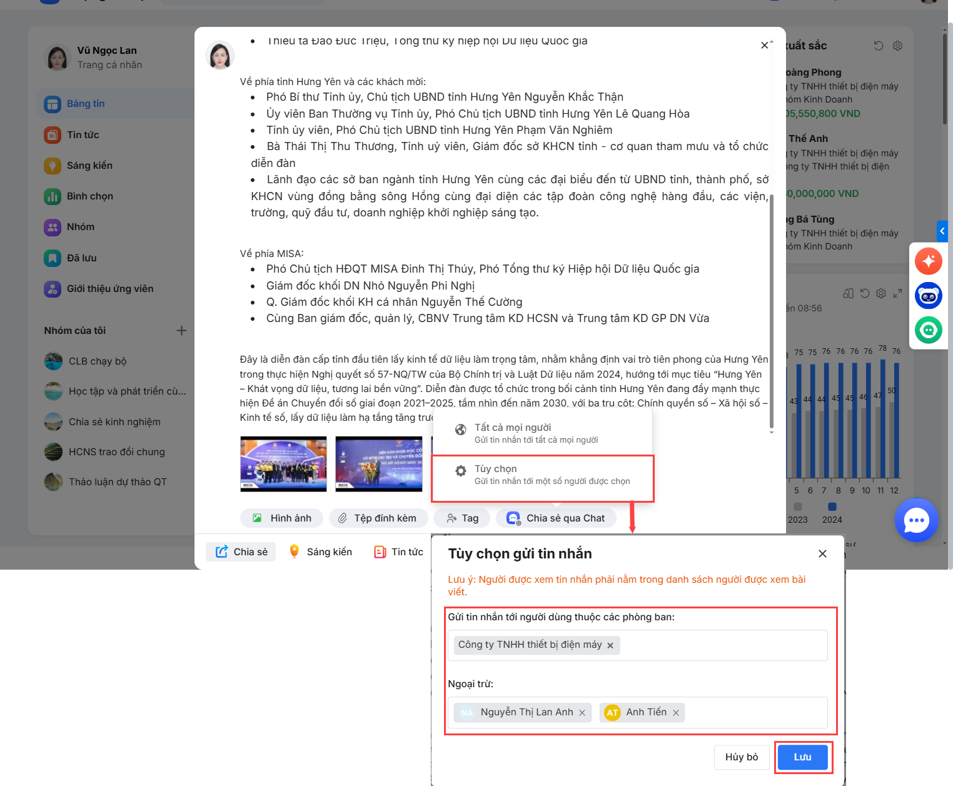Remove Anh Tiến from the exclusion list
Viewport: 953px width, 786px height.
676,713
